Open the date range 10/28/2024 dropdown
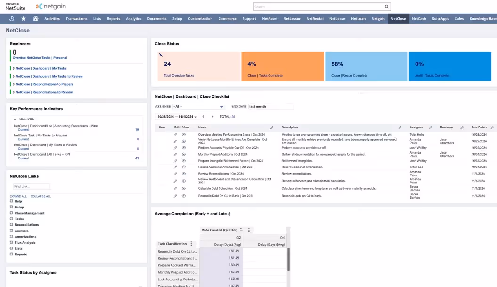 (177, 117)
